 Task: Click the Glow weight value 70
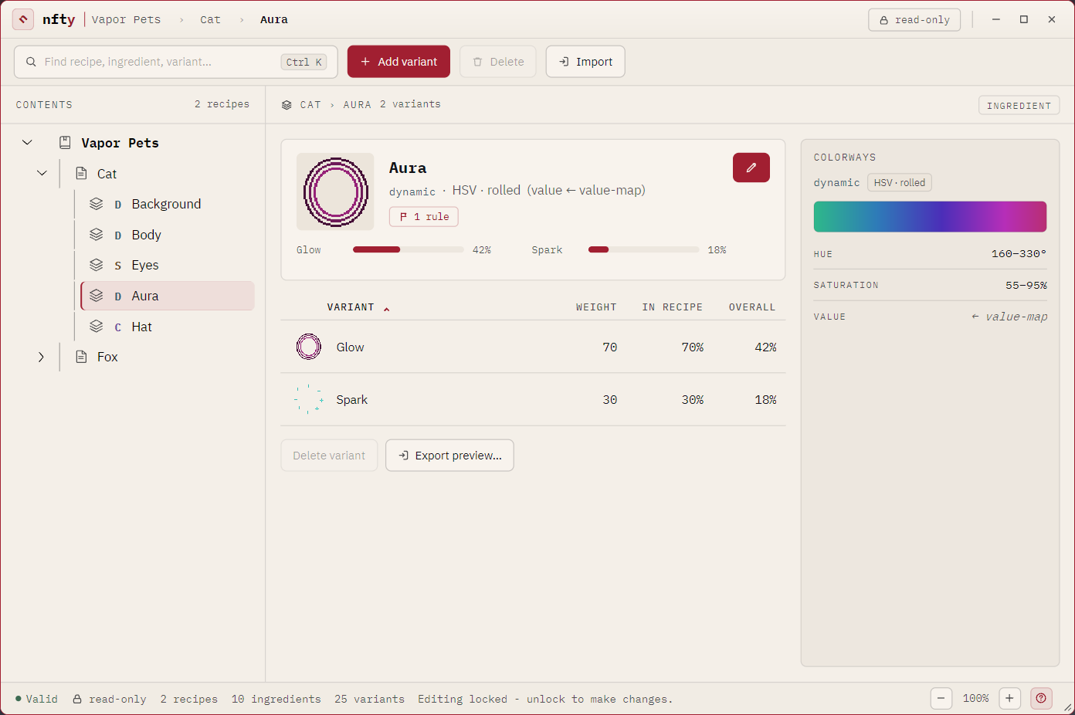point(610,347)
